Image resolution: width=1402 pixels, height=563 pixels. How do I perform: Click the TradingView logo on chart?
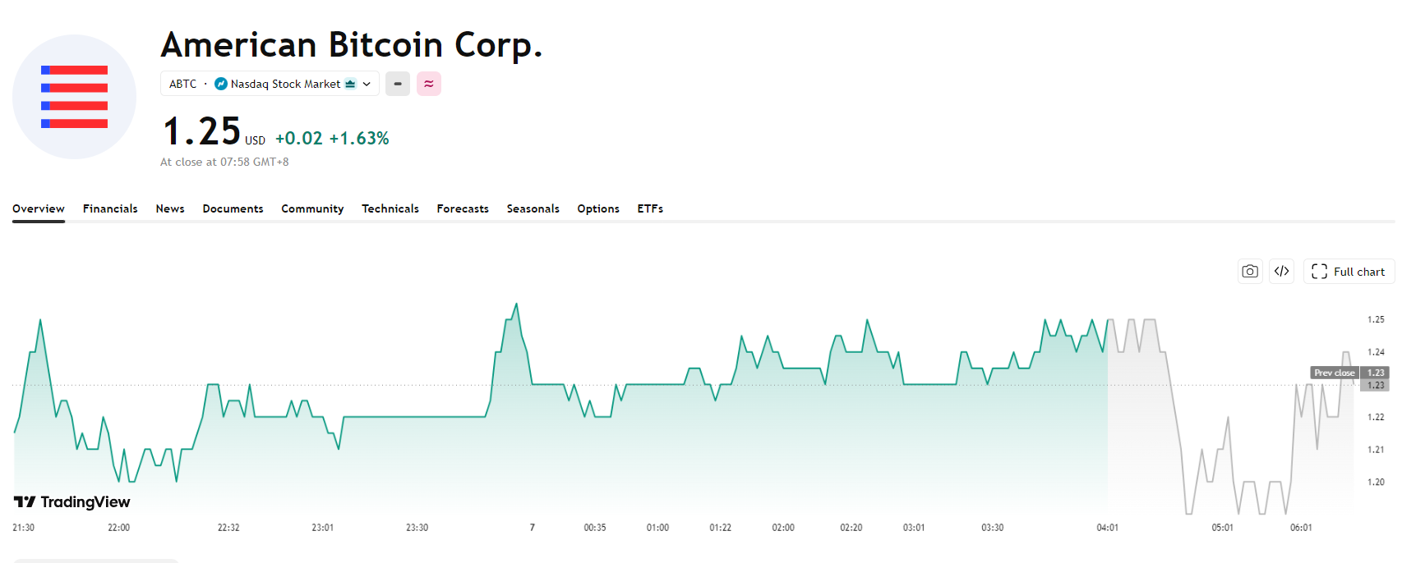coord(72,501)
